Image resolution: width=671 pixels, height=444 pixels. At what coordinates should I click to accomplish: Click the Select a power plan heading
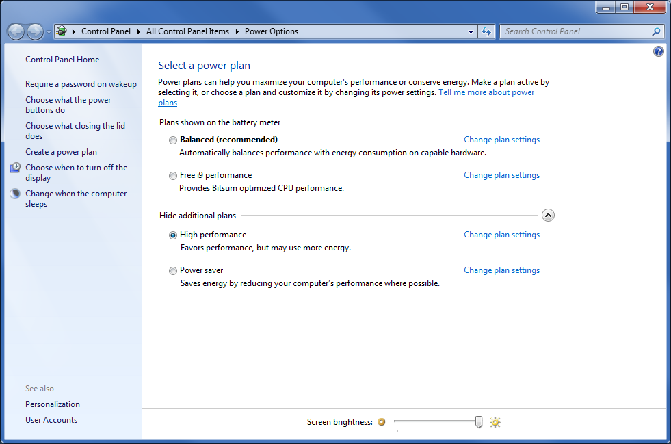(204, 66)
